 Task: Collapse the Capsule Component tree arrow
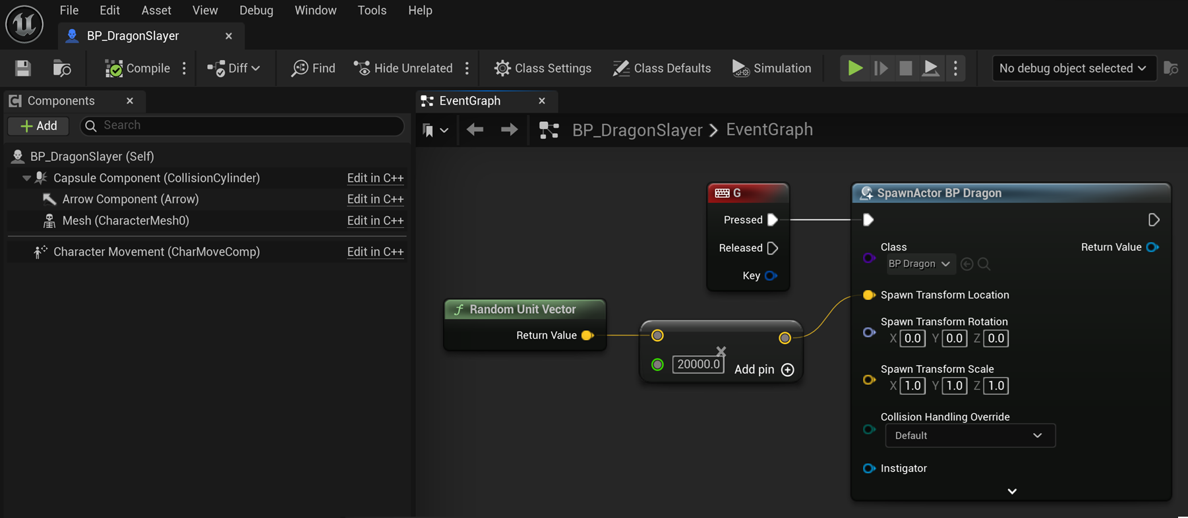(x=26, y=178)
